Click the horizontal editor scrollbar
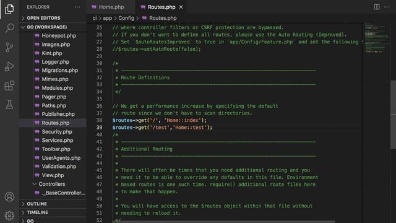Screen dimensions: 396x223 pyautogui.click(x=223, y=222)
